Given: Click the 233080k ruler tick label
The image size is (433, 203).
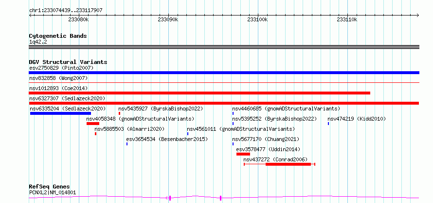Looking at the screenshot, I should [x=78, y=19].
